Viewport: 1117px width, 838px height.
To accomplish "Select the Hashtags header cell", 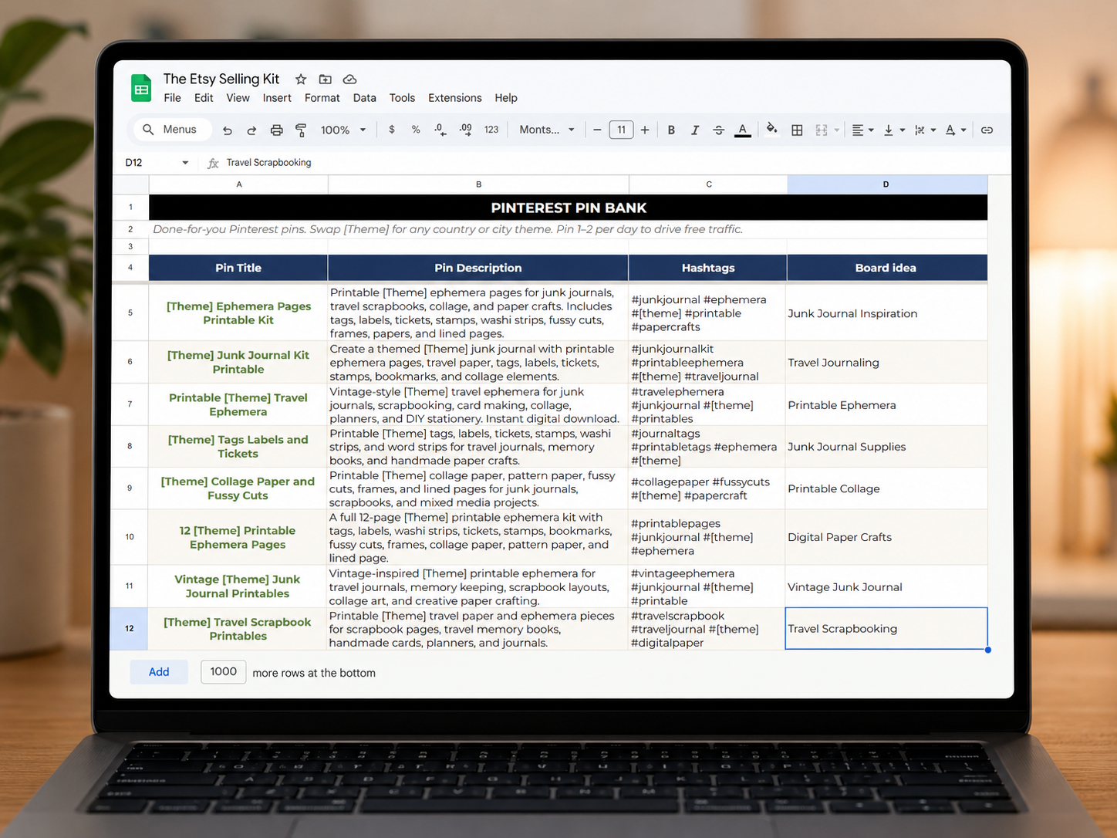I will 708,268.
